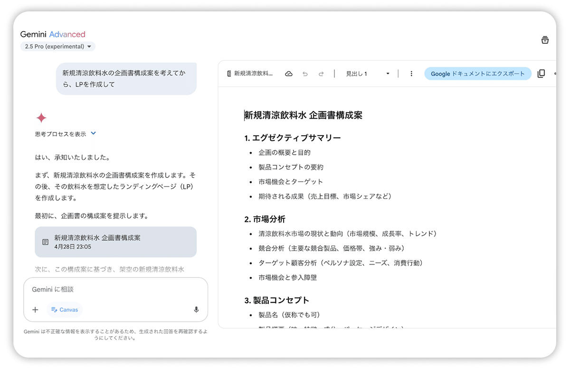Click the Gemini sparkle icon
Viewport: 570px width, 369px height.
pos(41,118)
